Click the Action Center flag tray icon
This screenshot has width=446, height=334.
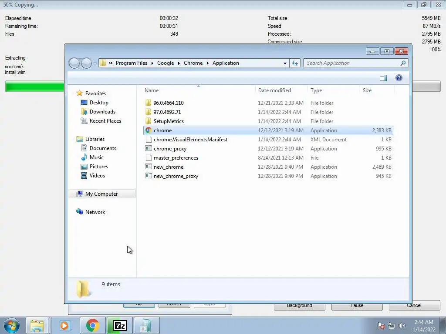click(381, 326)
